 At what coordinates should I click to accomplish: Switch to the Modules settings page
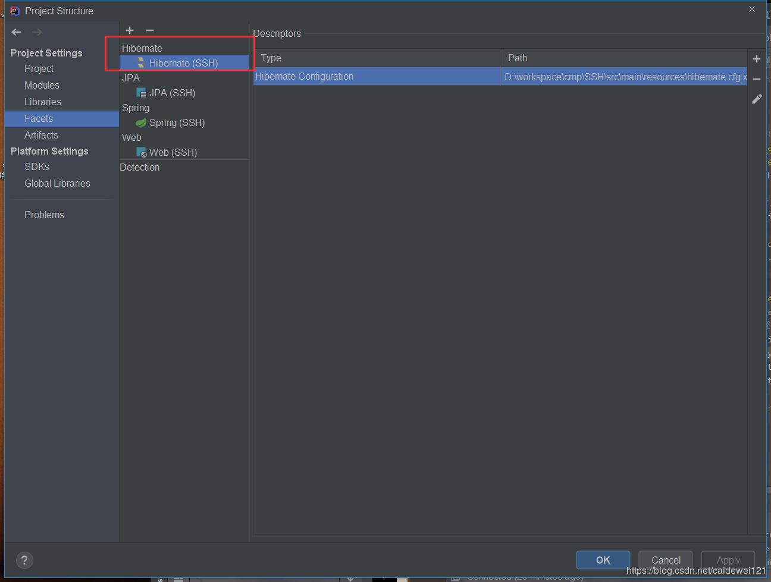point(42,85)
